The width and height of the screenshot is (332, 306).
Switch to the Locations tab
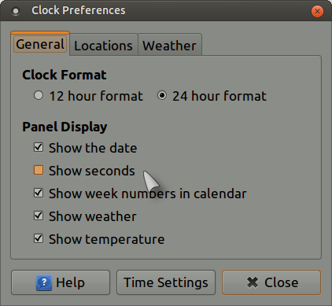[x=103, y=45]
